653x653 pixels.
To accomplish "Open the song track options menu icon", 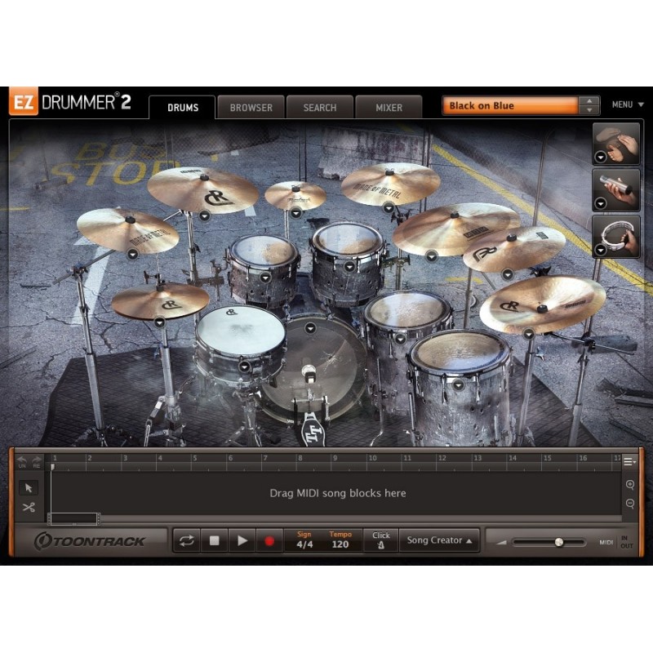I will click(x=629, y=461).
